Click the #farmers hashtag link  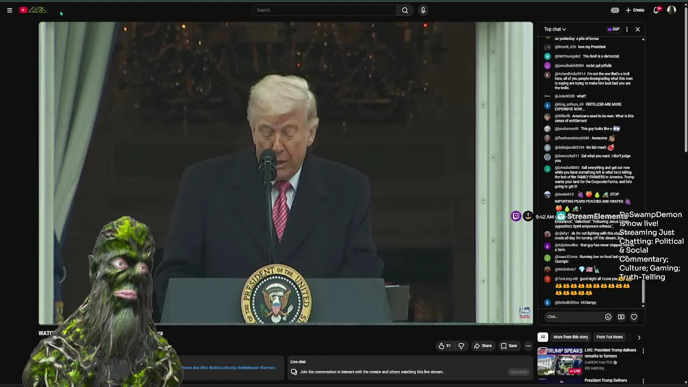268,368
